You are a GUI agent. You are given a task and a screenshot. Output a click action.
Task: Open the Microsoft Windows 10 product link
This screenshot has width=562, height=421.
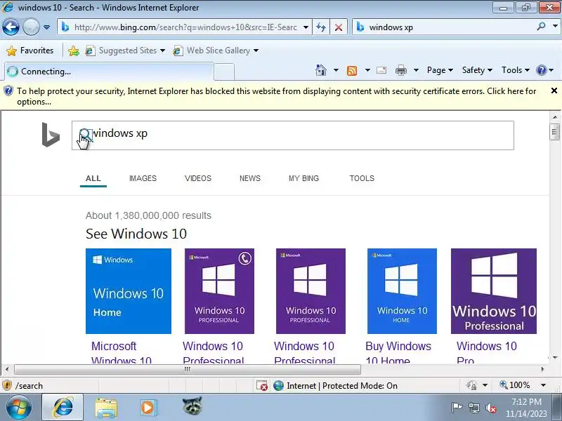[x=121, y=353]
